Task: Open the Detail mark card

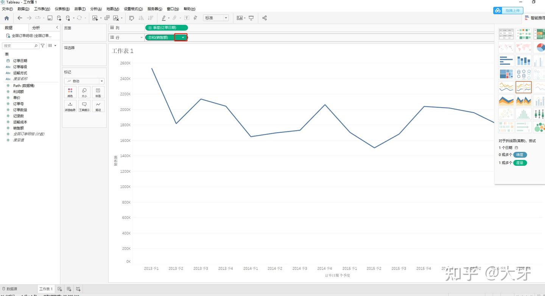Action: (x=70, y=106)
